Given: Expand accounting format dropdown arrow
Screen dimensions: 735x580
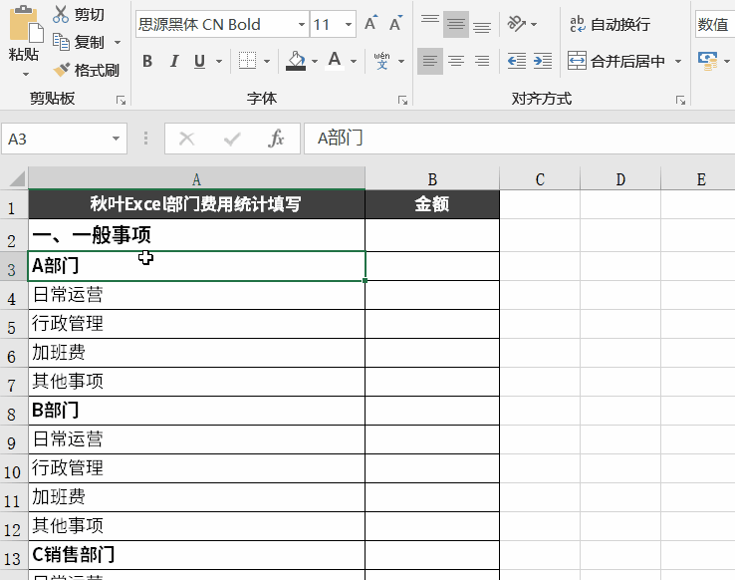Looking at the screenshot, I should point(727,62).
